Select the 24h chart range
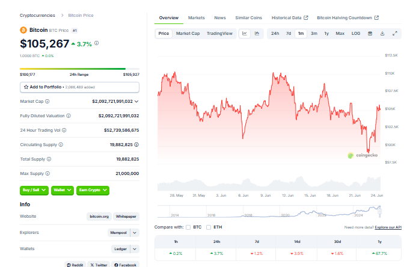This screenshot has width=419, height=267. click(x=275, y=34)
